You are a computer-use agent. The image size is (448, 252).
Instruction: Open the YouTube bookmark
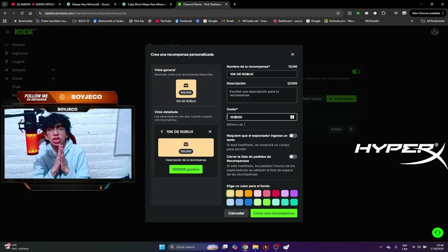(163, 21)
